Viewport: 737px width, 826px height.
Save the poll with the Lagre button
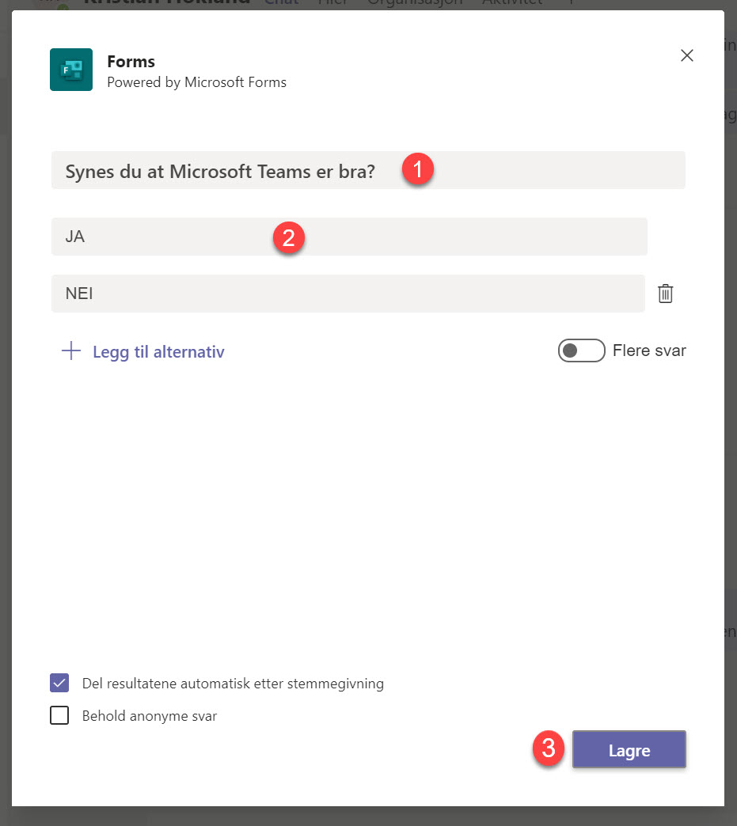point(629,749)
